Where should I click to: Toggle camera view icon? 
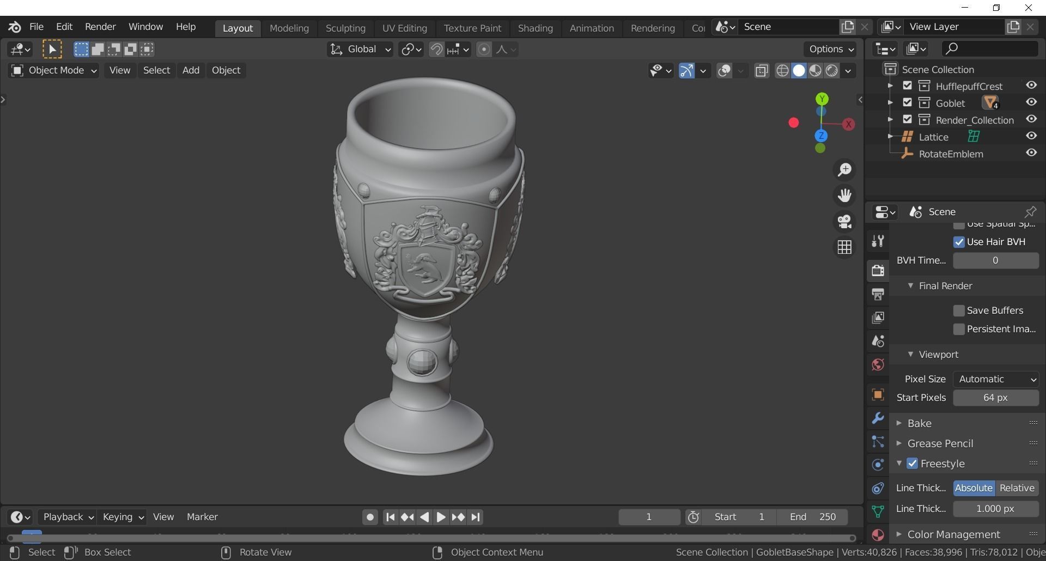click(844, 222)
